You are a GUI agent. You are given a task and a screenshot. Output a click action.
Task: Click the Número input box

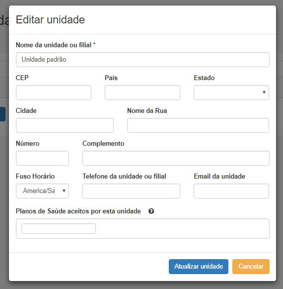42,158
